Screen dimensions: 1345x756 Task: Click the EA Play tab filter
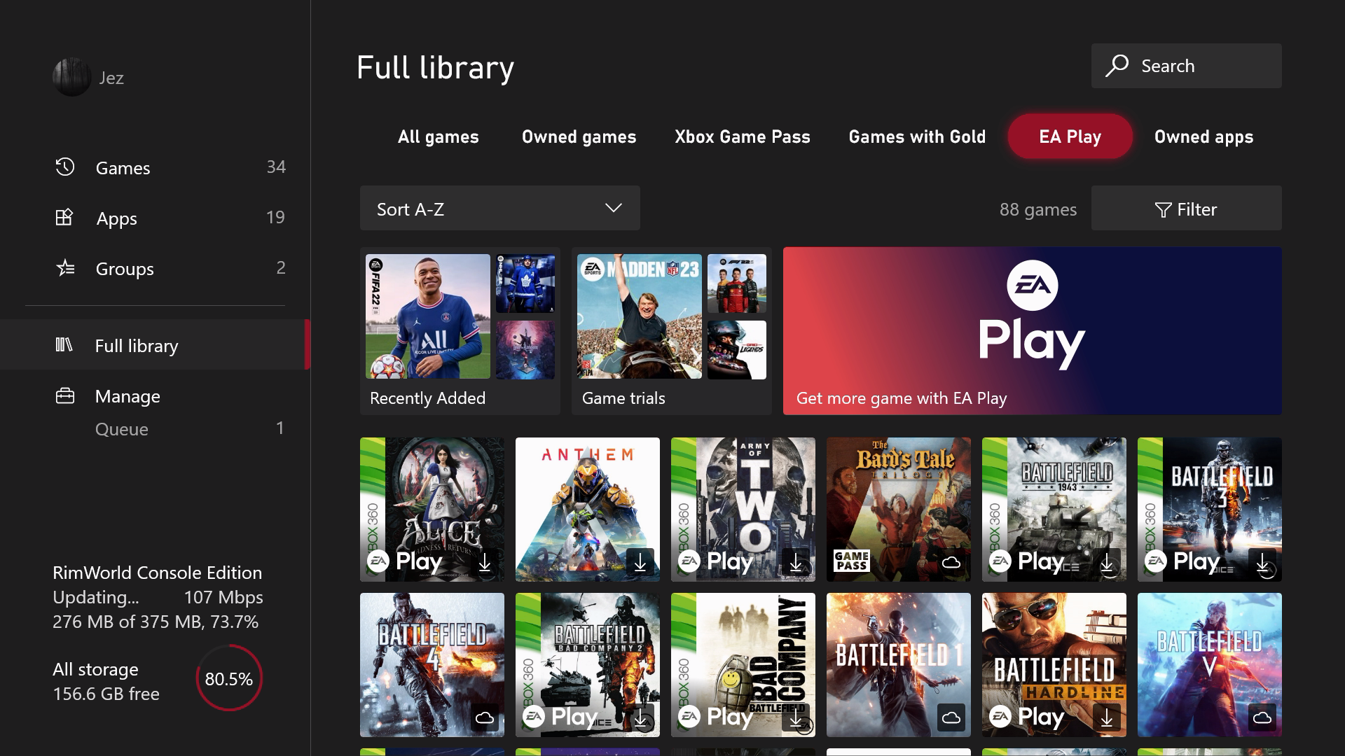(x=1070, y=136)
